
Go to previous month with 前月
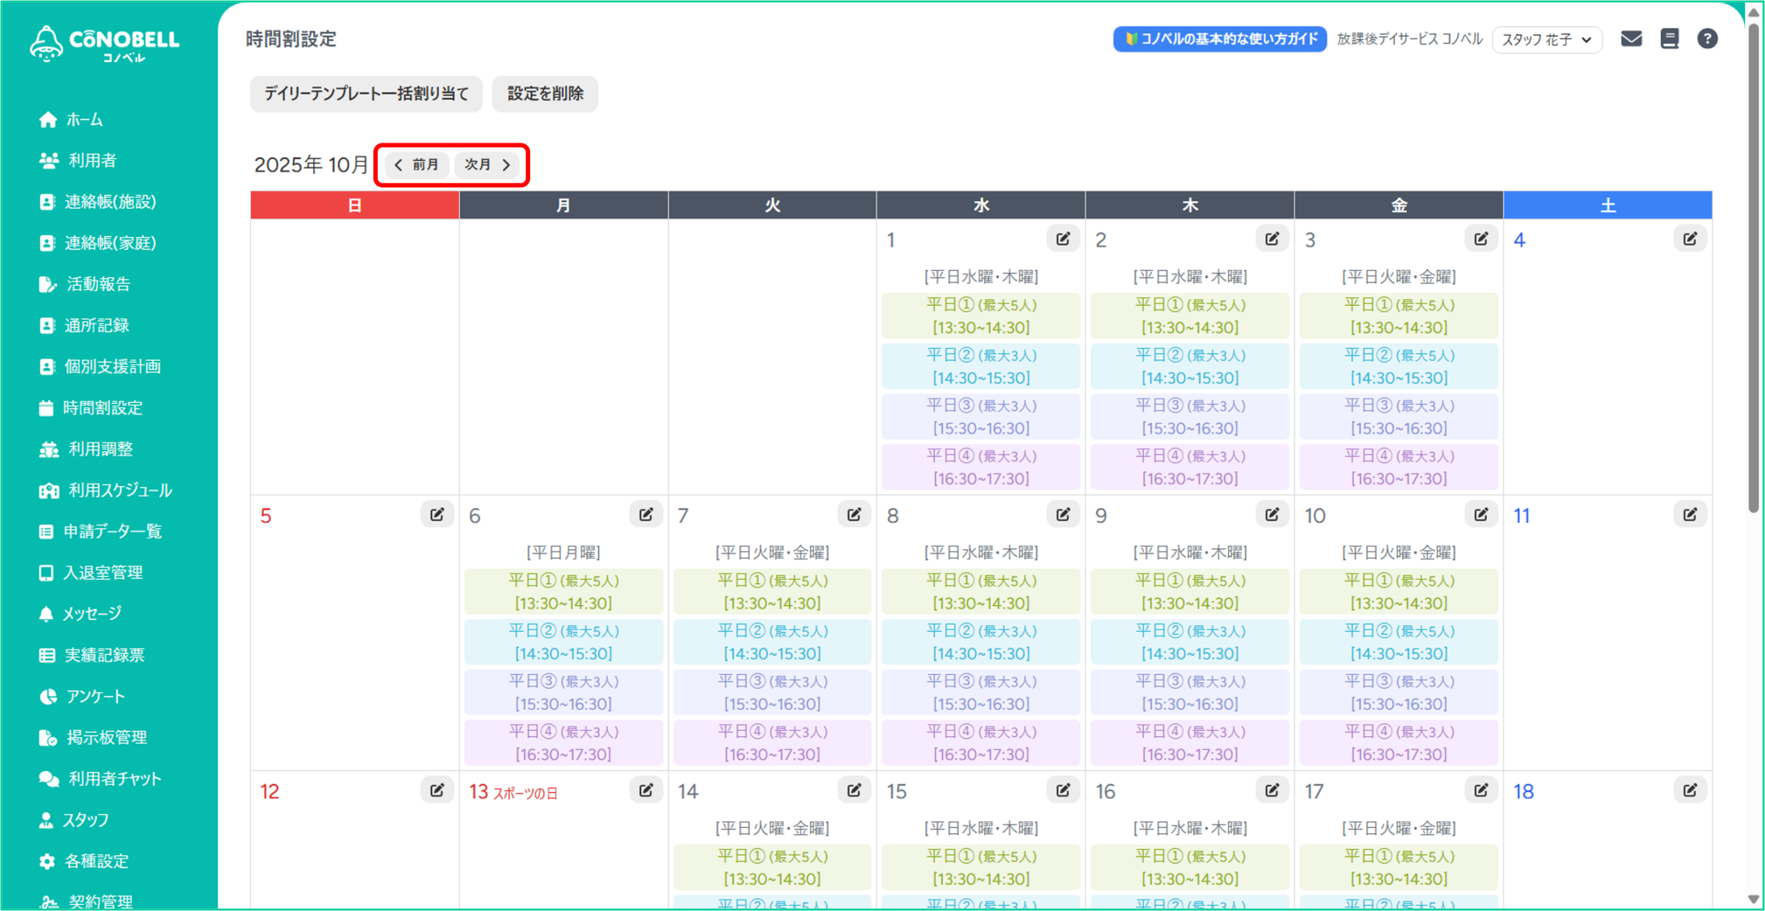click(416, 165)
